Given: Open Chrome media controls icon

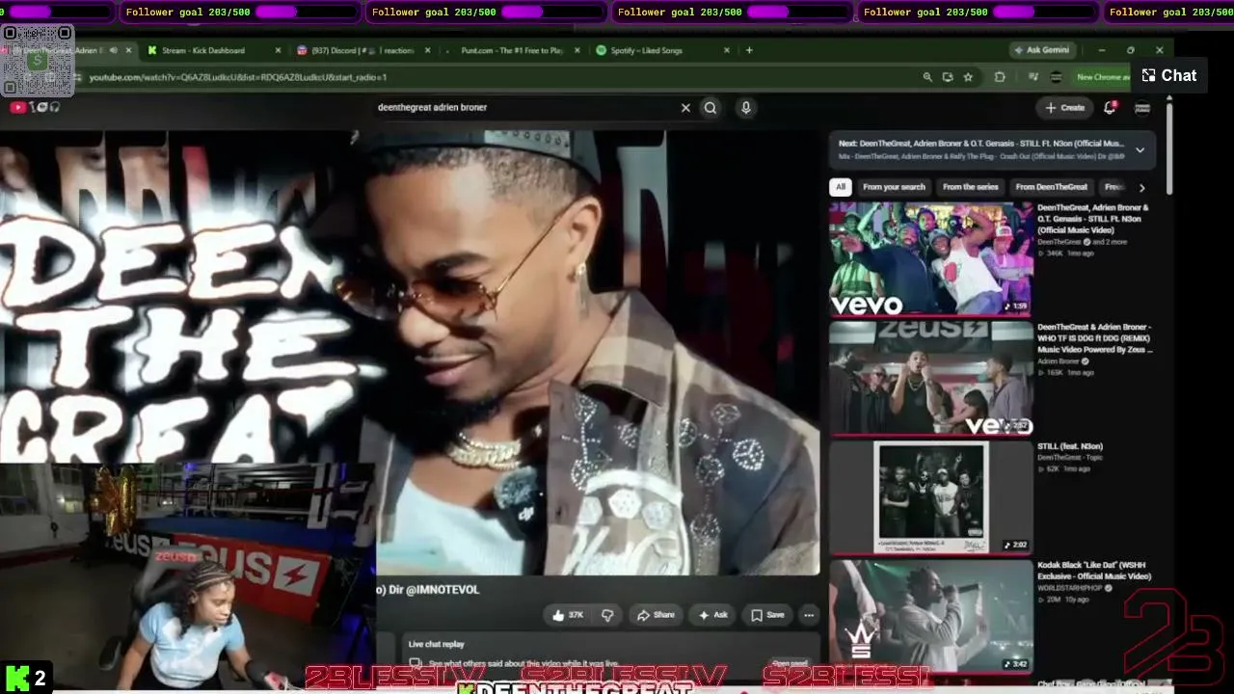Looking at the screenshot, I should 1033,77.
